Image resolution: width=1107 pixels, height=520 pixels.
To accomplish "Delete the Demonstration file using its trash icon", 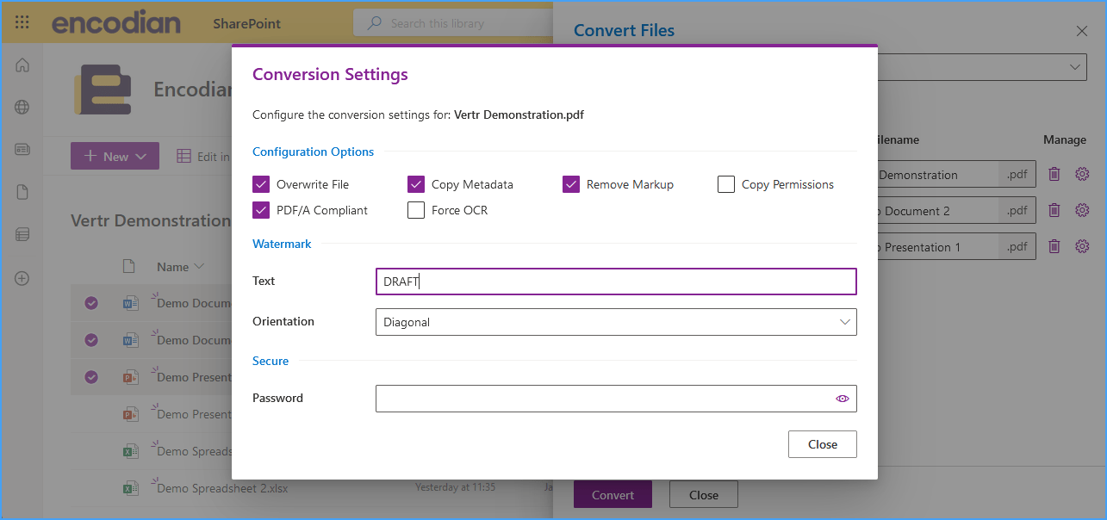I will coord(1054,174).
